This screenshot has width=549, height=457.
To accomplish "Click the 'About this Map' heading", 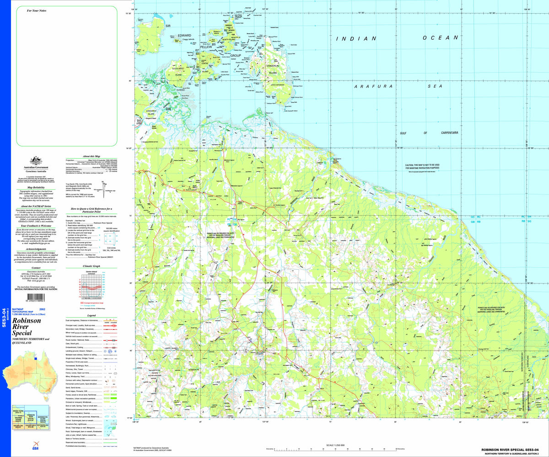I will (91, 156).
